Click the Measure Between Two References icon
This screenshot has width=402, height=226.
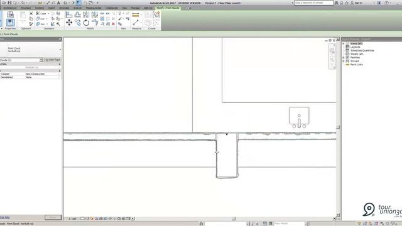click(x=136, y=23)
